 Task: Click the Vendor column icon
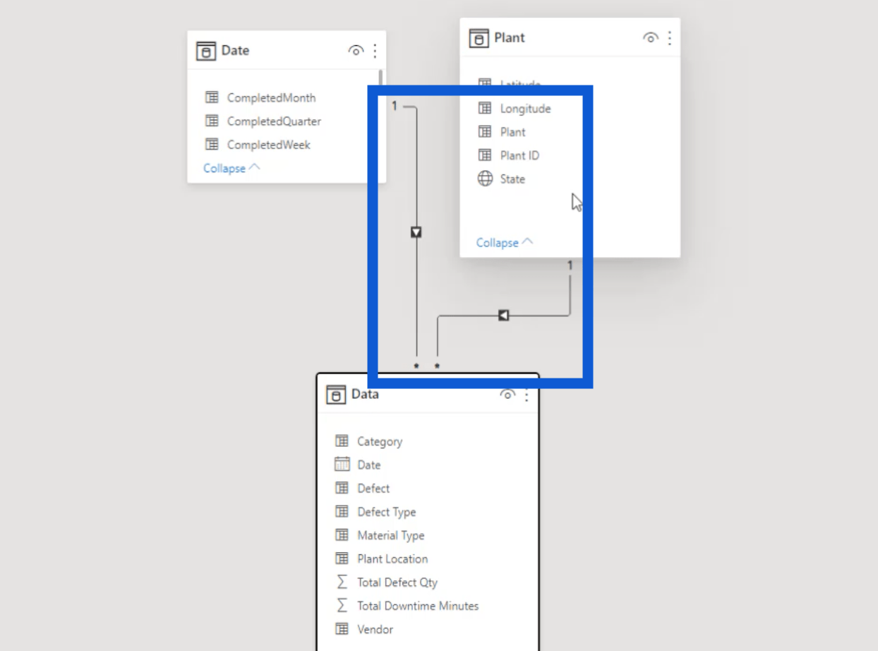(342, 628)
